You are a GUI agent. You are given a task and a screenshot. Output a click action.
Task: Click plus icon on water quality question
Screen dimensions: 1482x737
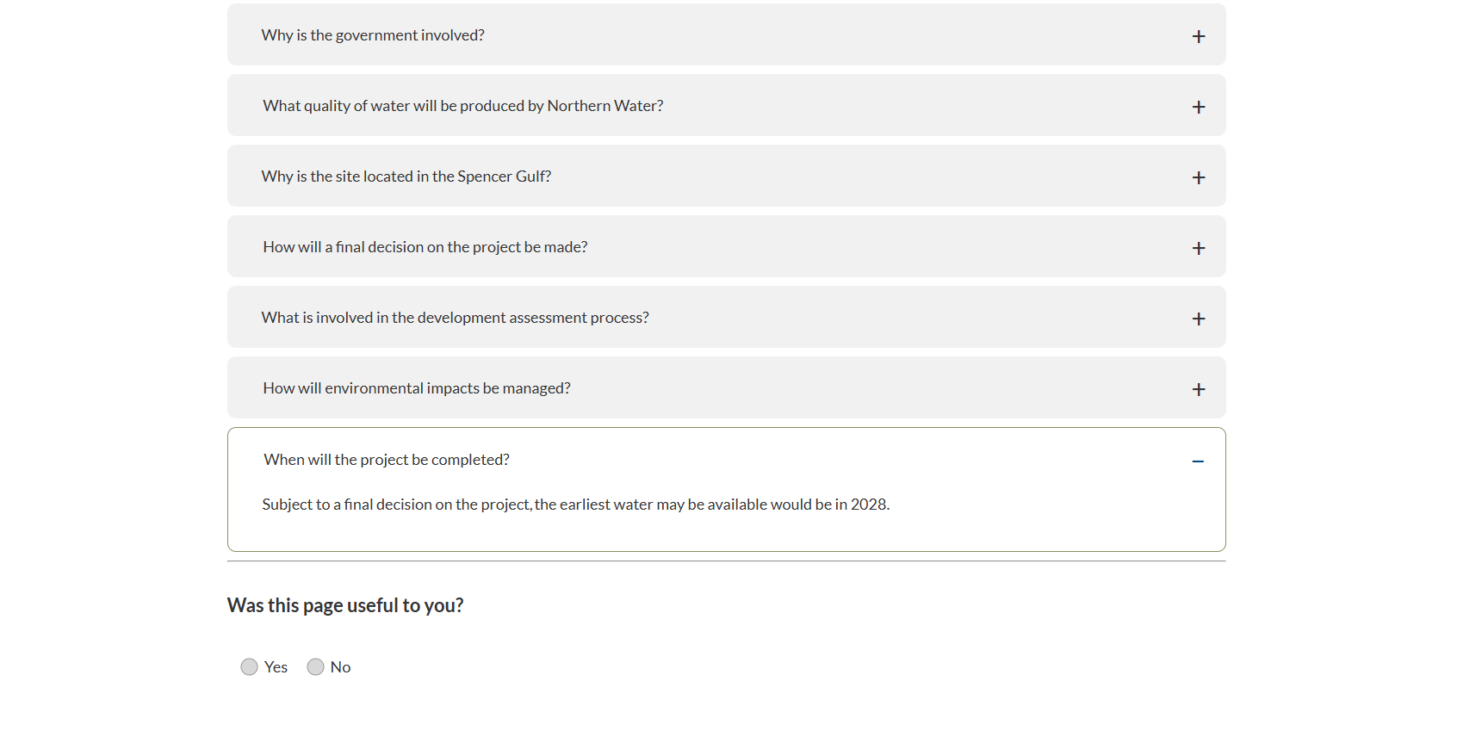click(x=1198, y=106)
